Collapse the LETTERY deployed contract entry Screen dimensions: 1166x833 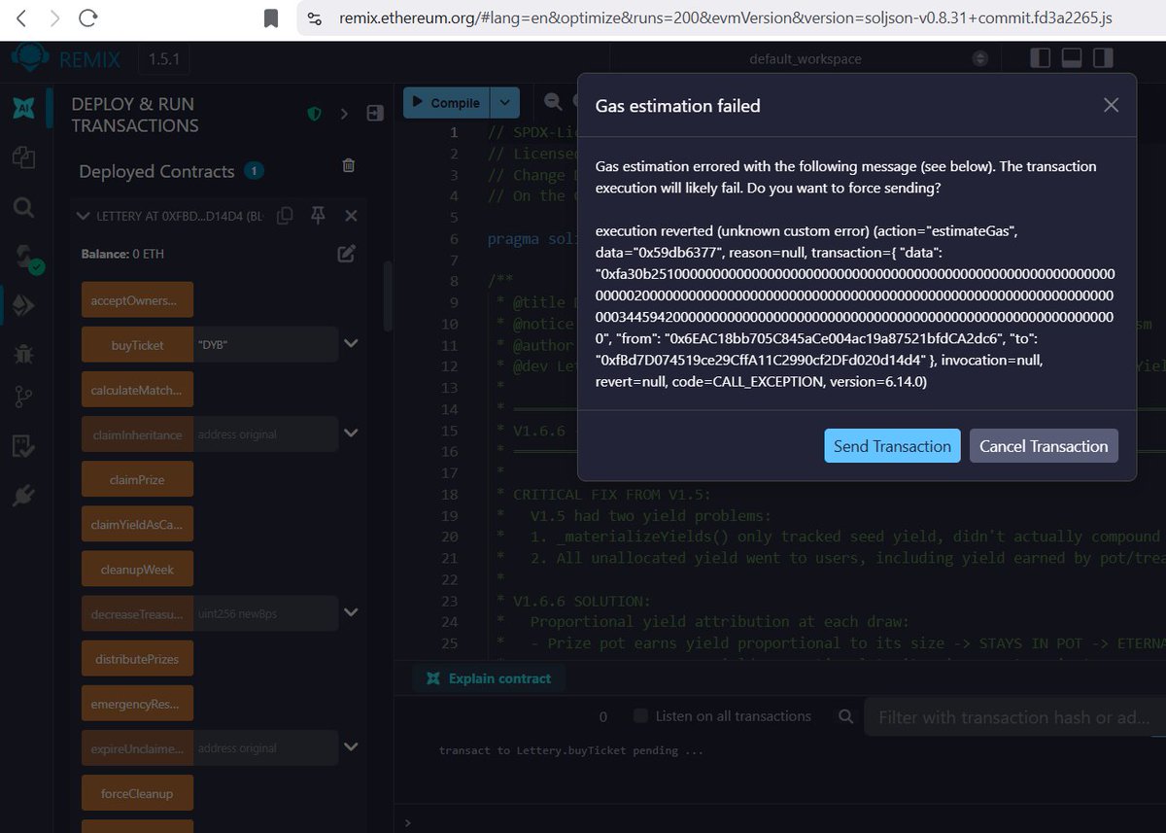point(83,216)
